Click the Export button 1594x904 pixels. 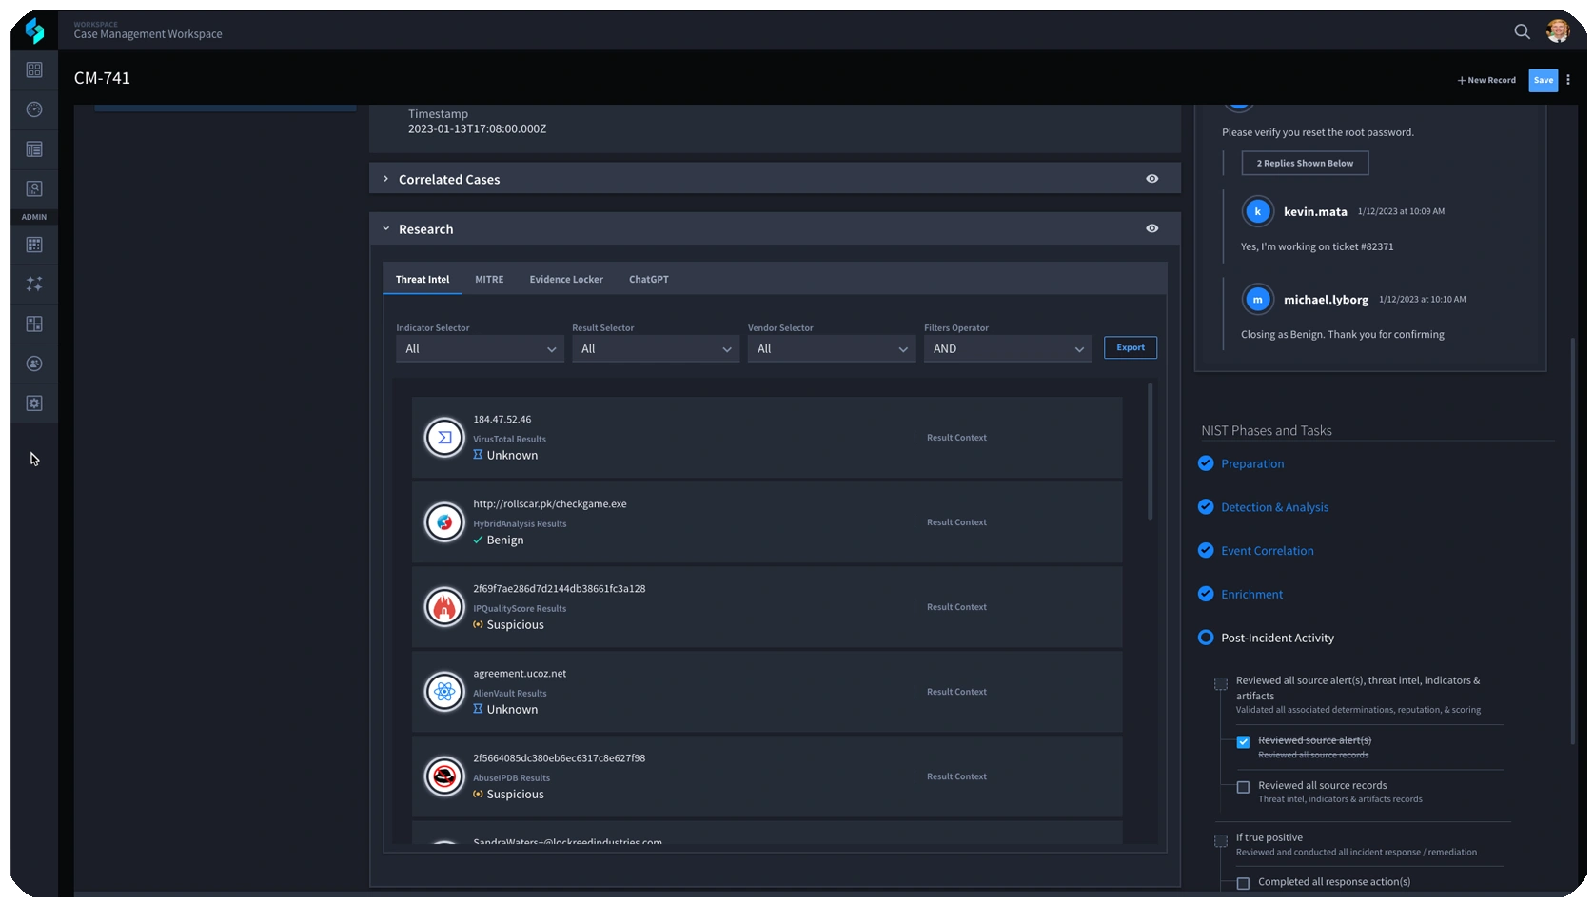coord(1130,347)
